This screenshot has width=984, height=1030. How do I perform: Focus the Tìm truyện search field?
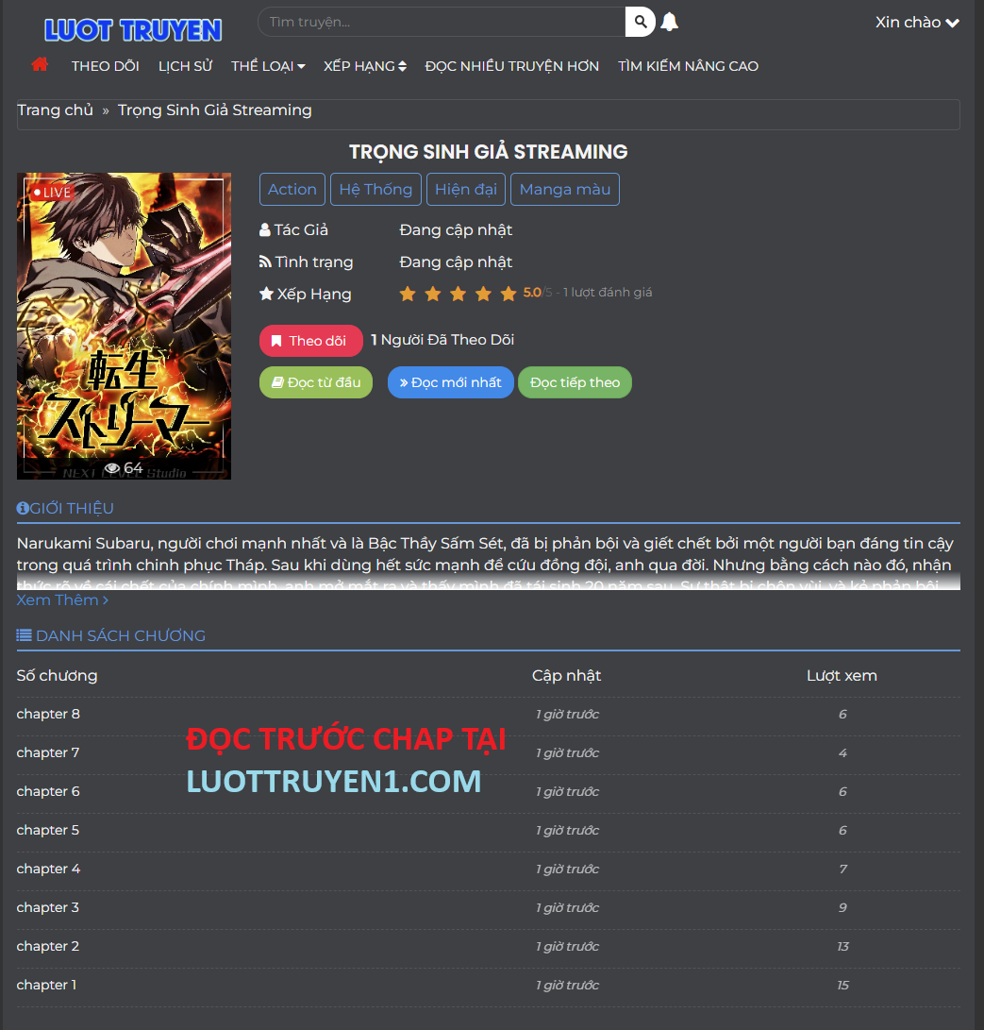coord(442,22)
